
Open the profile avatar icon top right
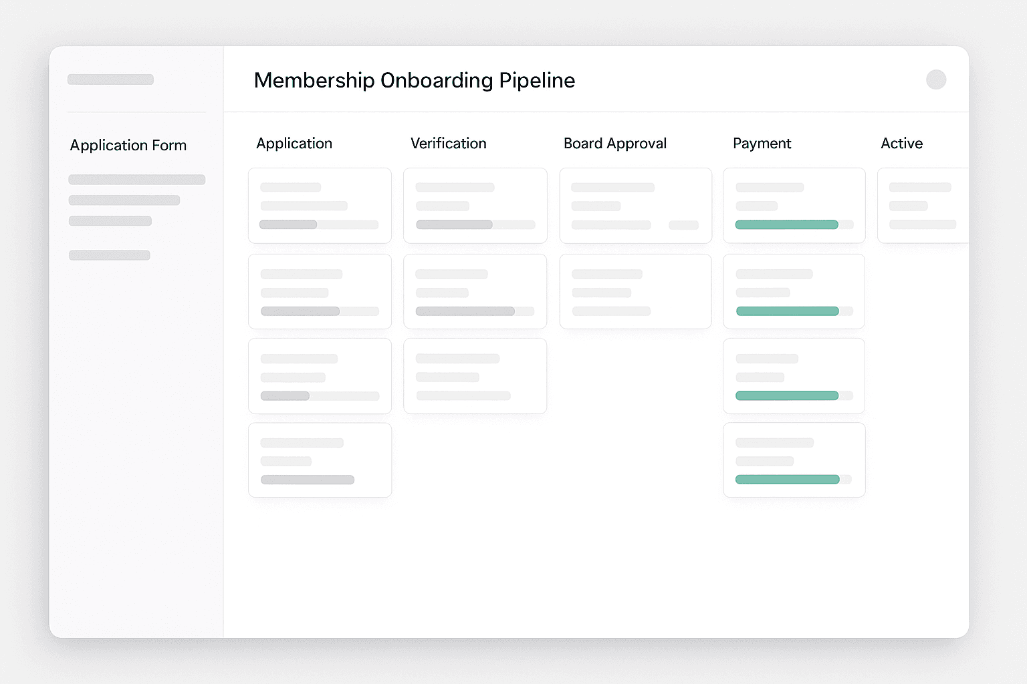936,79
